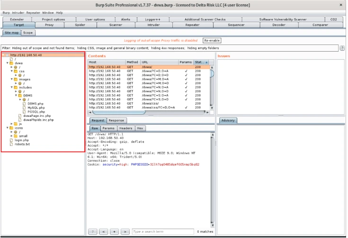
Task: Open the Intruder menu in menu bar
Action: [x=18, y=13]
